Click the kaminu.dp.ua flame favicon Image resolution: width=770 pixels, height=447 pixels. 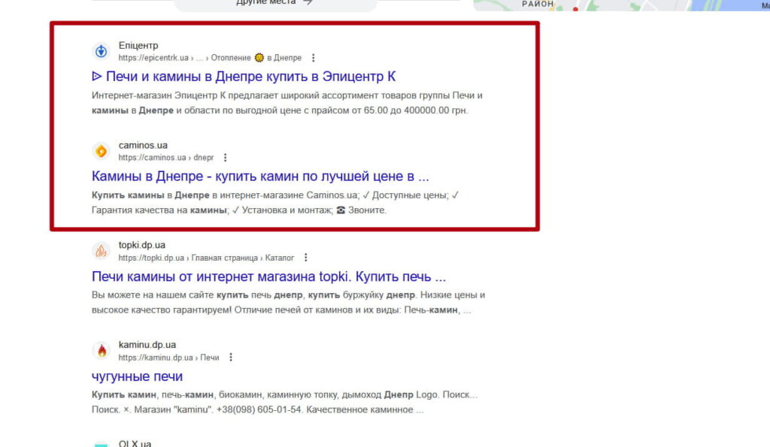pyautogui.click(x=102, y=351)
